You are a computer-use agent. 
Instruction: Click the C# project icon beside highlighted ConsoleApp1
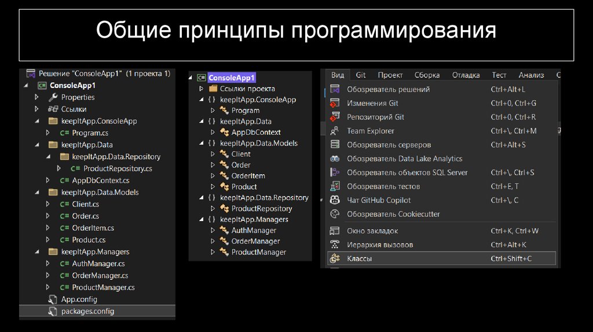(201, 78)
